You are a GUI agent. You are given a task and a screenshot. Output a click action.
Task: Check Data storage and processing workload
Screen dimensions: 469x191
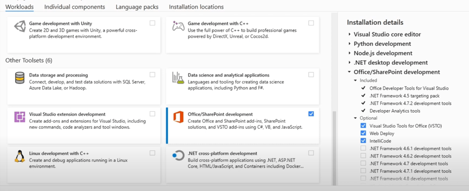click(x=153, y=74)
